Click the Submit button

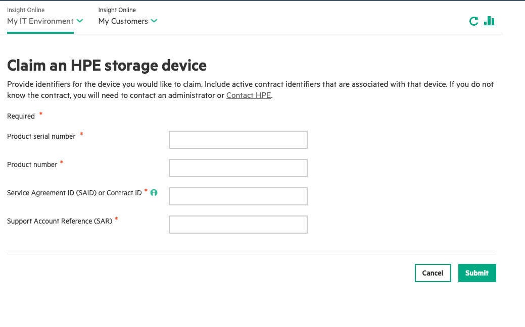[477, 273]
